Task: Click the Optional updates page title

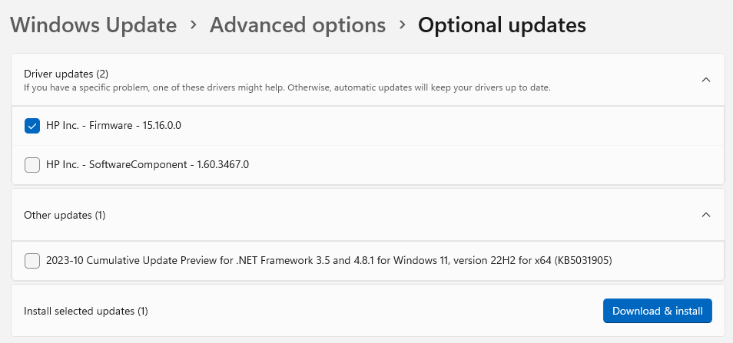Action: 502,25
